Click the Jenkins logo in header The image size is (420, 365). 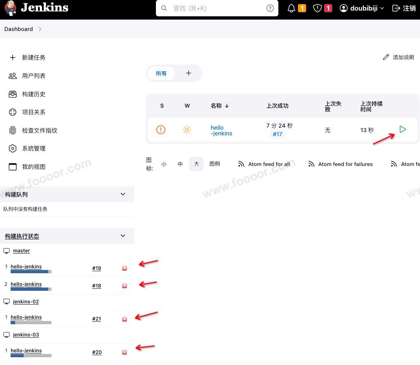click(x=37, y=8)
